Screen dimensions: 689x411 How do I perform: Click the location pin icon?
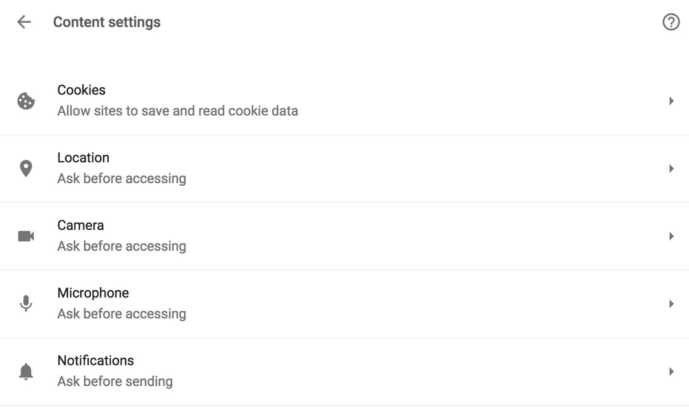click(x=26, y=169)
